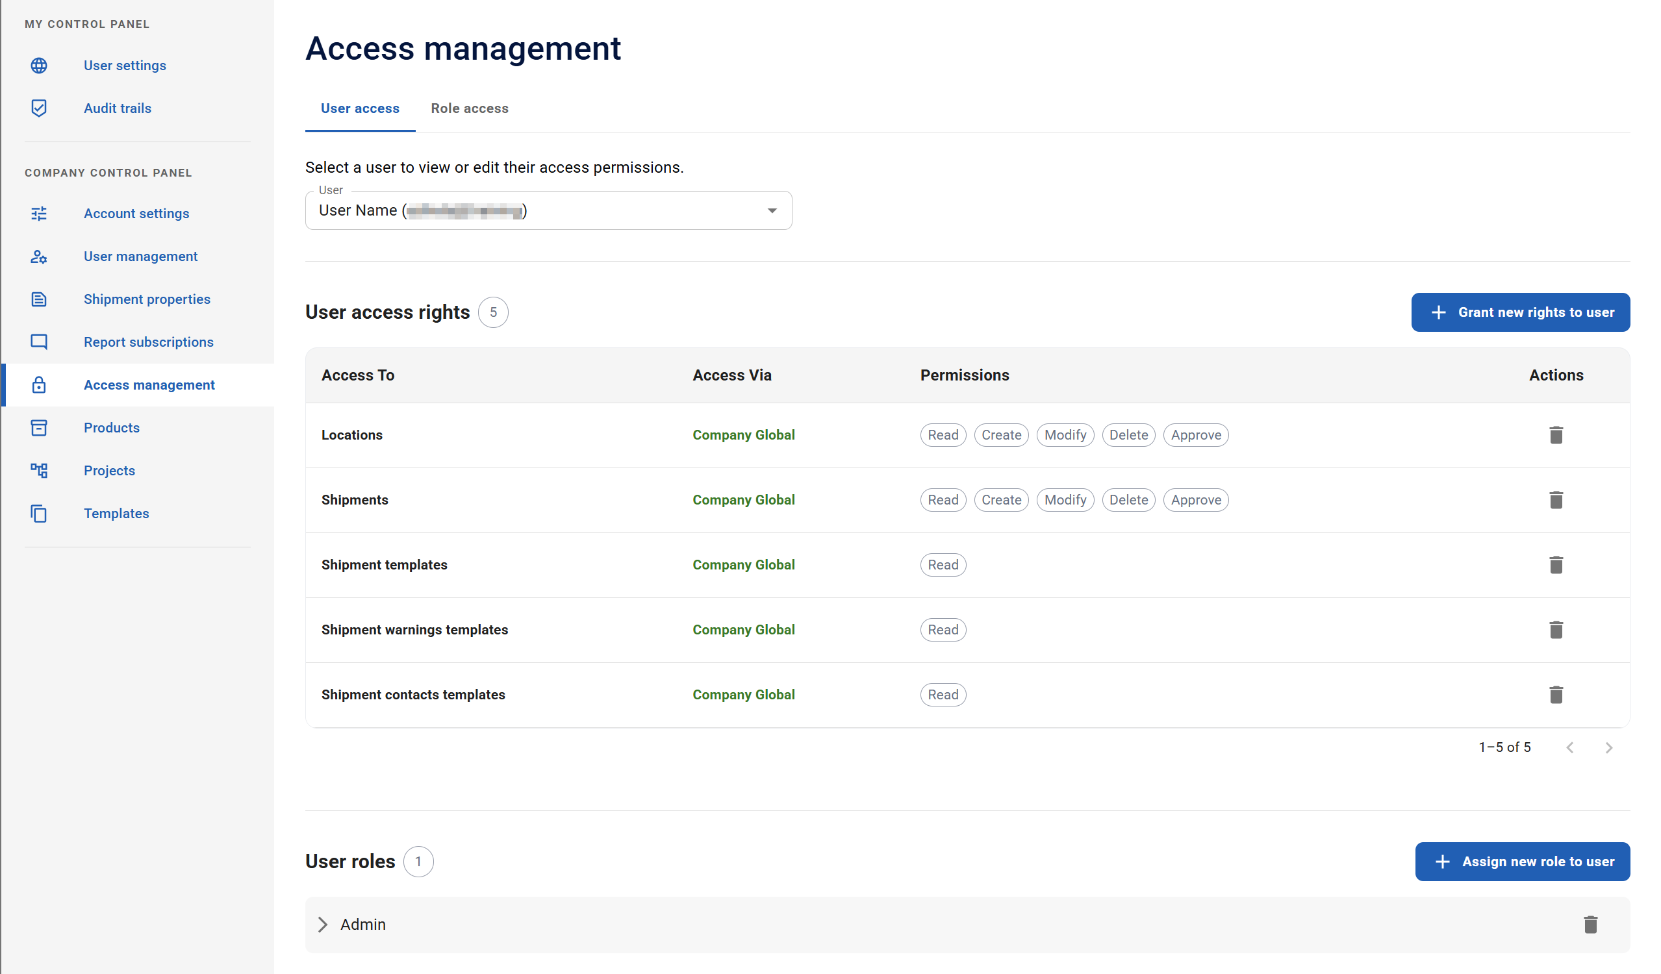
Task: Open the Products page
Action: pos(111,428)
